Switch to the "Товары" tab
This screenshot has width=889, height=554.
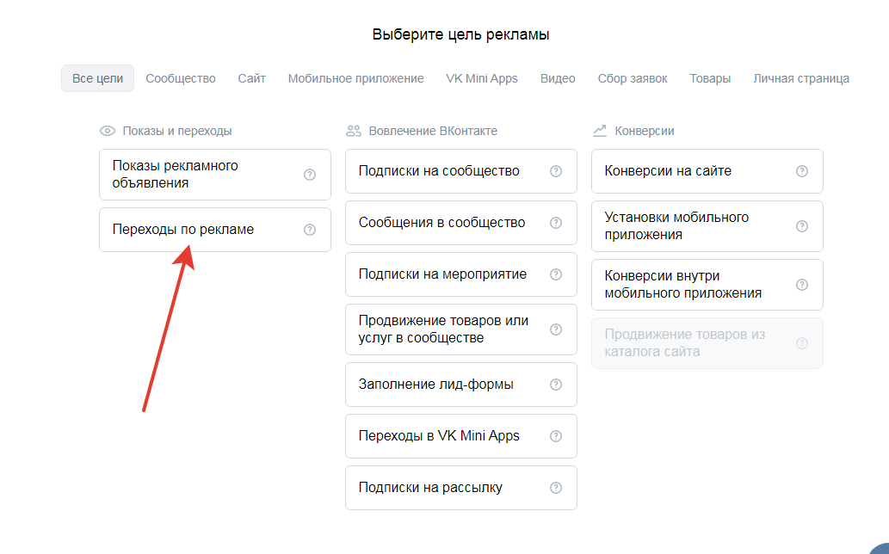tap(709, 77)
